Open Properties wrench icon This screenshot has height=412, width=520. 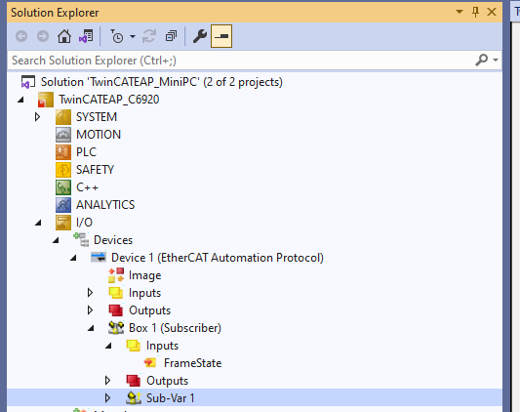[200, 36]
